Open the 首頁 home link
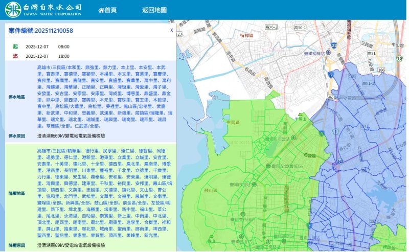 107,10
